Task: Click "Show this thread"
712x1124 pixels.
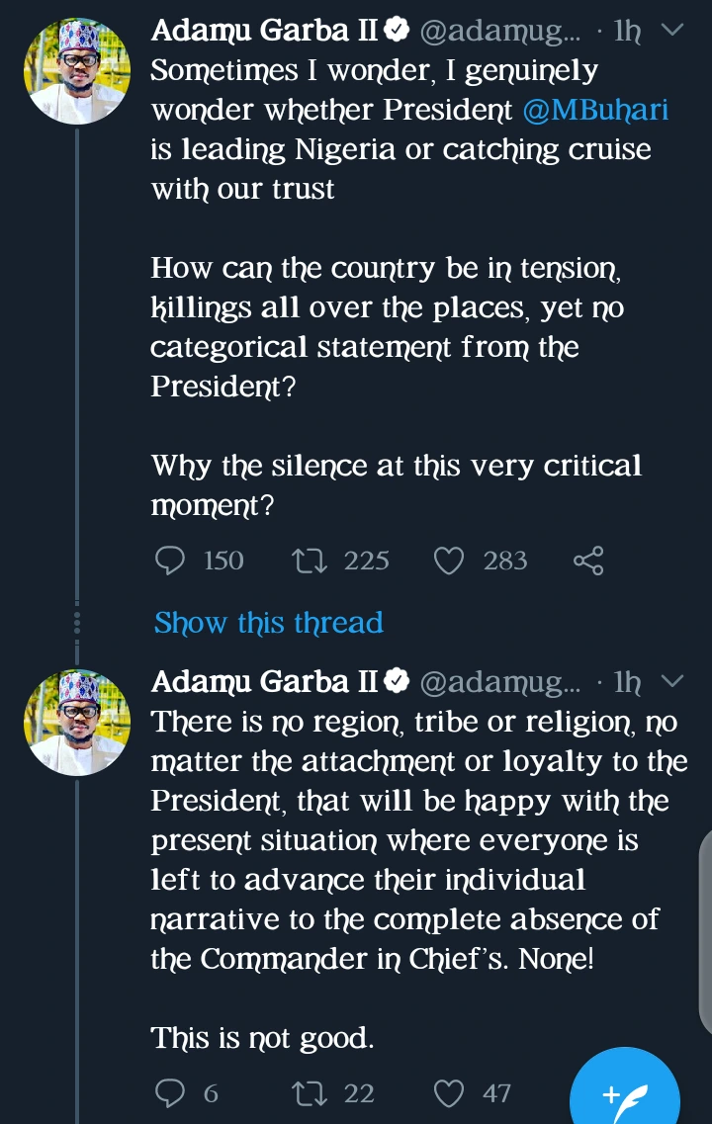Action: (x=268, y=623)
